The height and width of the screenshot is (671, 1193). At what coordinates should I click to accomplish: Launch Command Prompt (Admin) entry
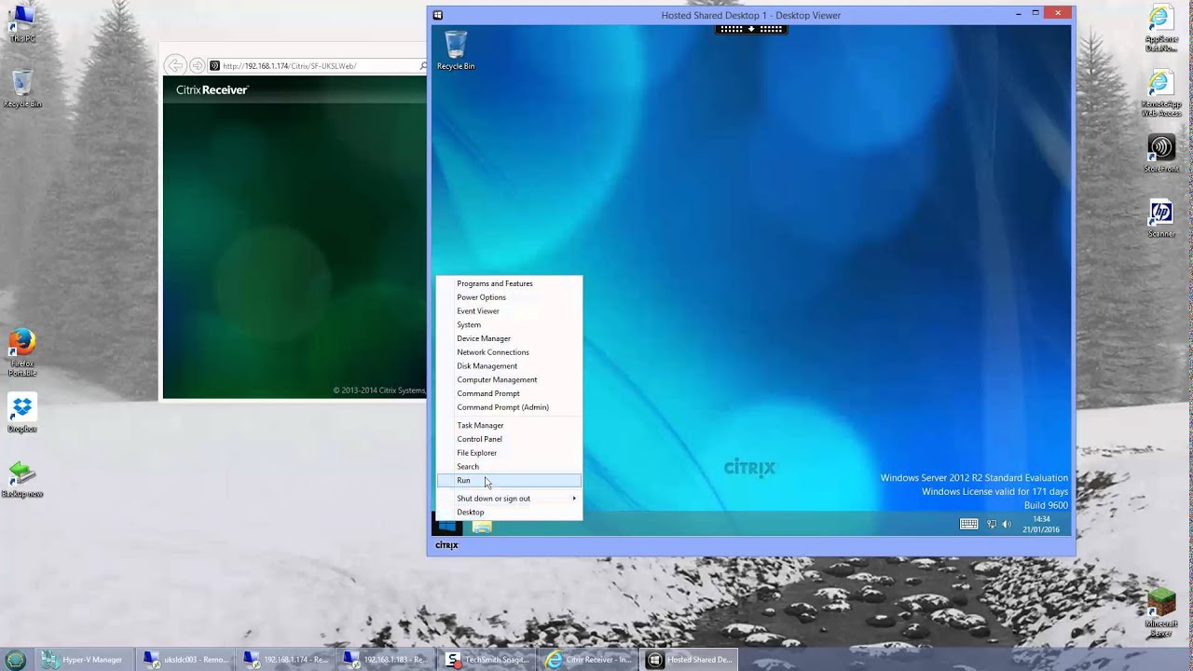[x=509, y=407]
